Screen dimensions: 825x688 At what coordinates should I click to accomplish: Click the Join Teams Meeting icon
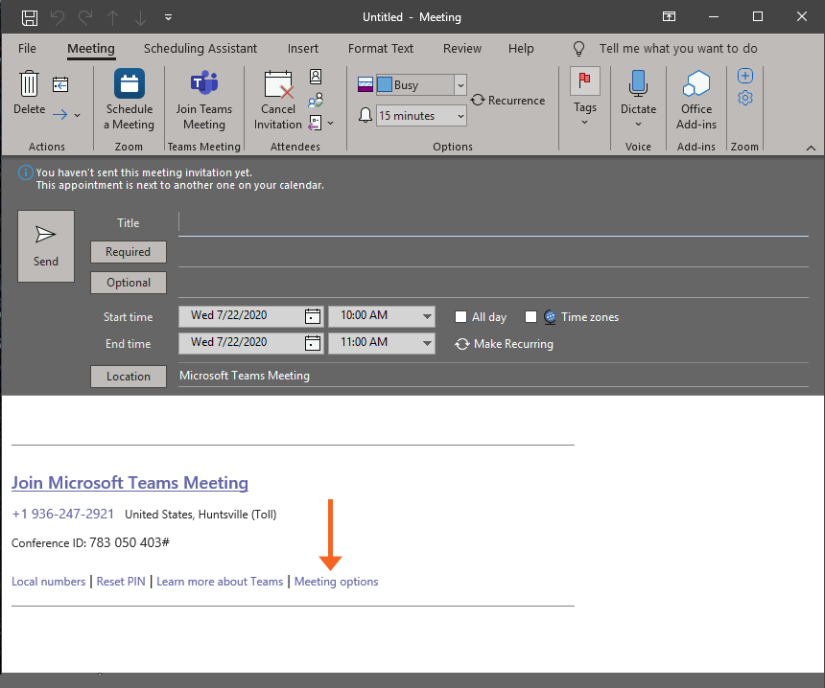204,99
